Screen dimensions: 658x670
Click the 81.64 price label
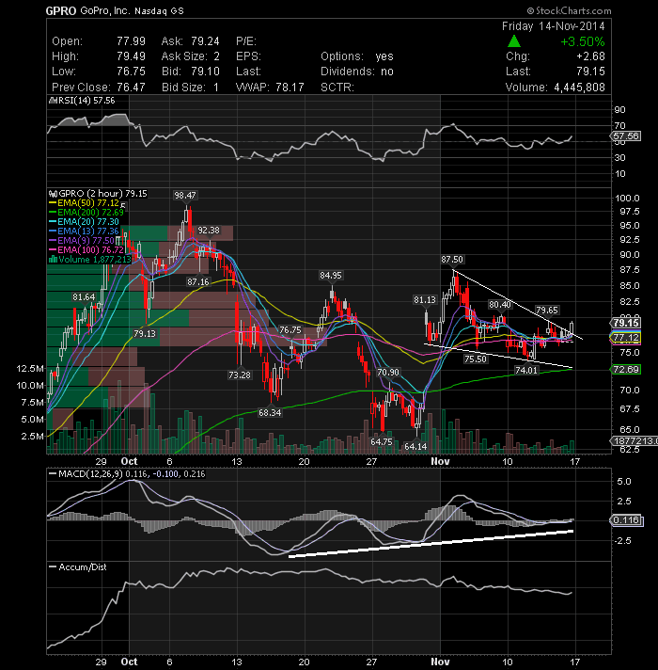[84, 297]
